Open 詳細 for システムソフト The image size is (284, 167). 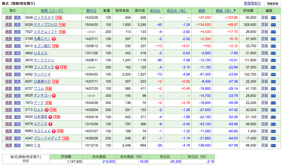coord(264,32)
